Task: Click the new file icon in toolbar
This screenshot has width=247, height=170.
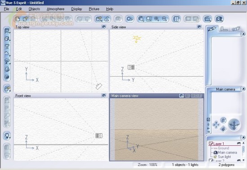Action: [18, 19]
